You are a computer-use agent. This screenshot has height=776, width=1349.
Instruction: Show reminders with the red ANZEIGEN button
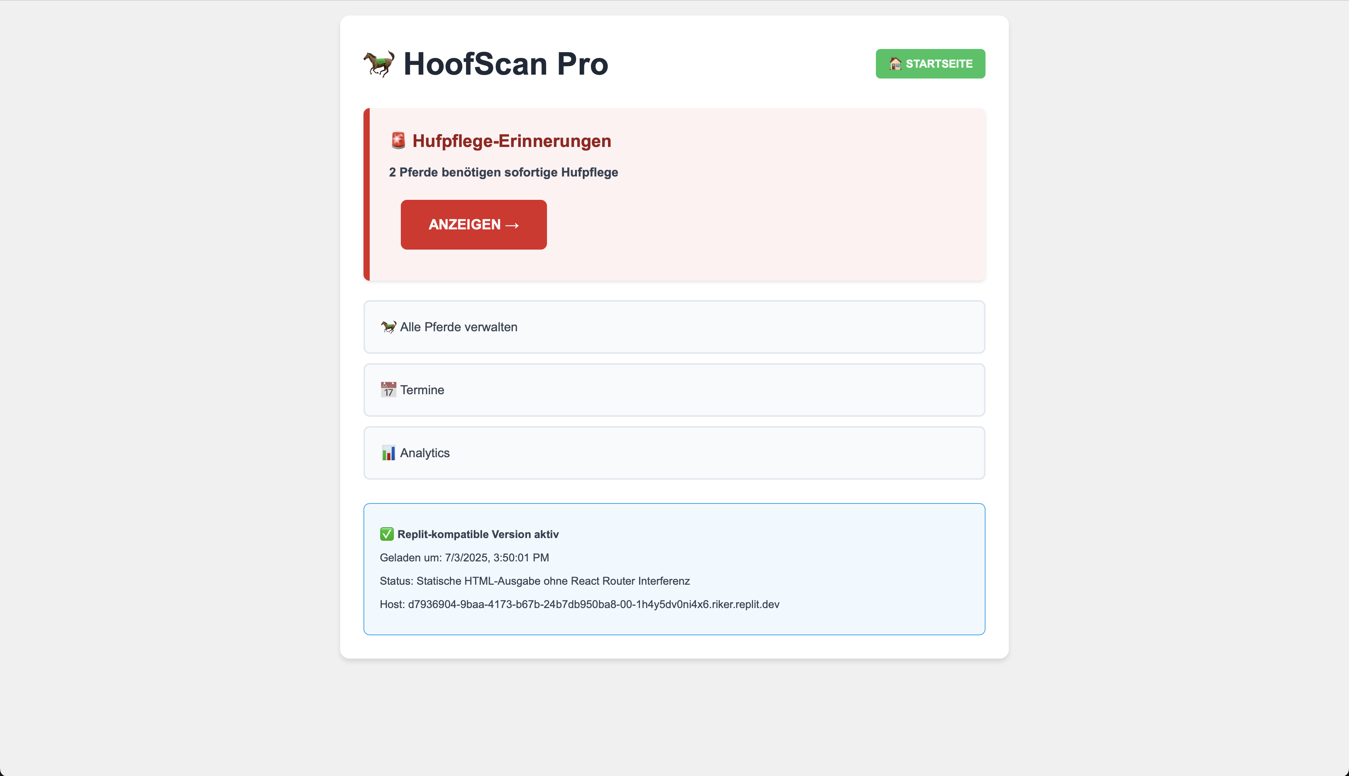(x=474, y=225)
